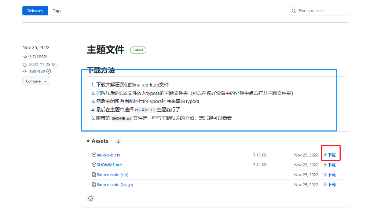Download Source code (tar.gz) via 下载 link
This screenshot has width=370, height=214.
(331, 185)
